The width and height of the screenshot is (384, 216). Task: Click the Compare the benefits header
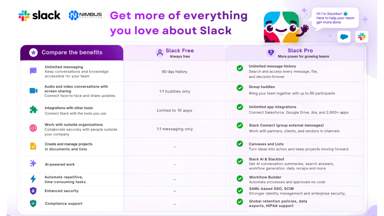click(72, 52)
